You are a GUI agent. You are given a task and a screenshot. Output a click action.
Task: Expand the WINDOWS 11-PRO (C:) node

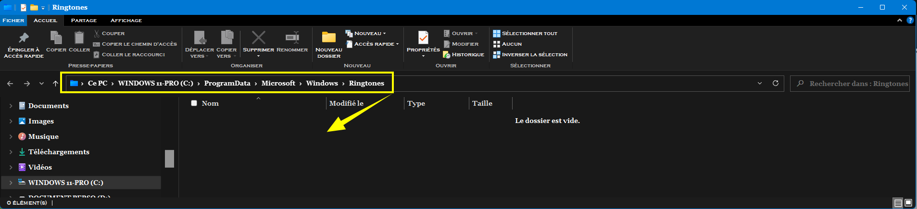click(11, 183)
